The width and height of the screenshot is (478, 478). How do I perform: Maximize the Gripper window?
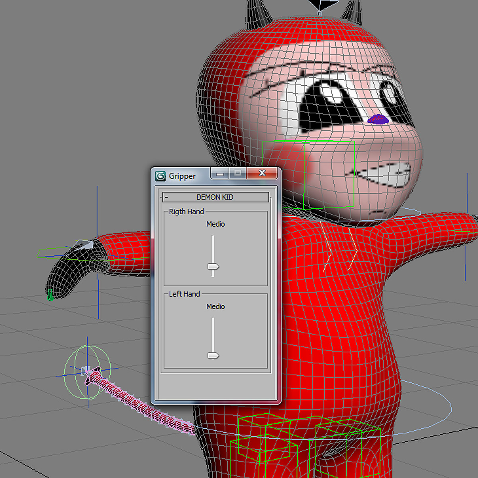pos(238,173)
